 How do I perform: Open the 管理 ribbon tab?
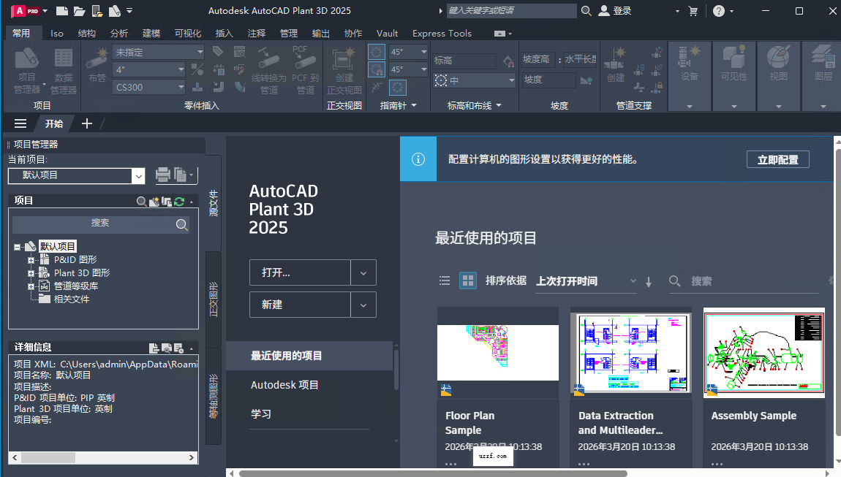click(288, 33)
